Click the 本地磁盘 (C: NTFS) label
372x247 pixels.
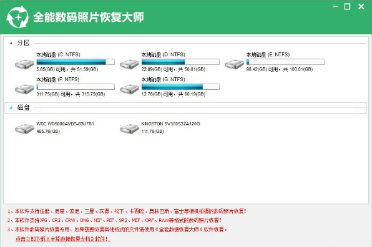click(x=58, y=55)
